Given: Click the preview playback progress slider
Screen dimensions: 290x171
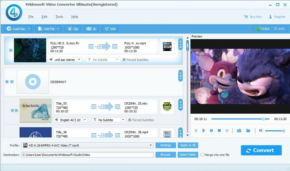Looking at the screenshot, I should [x=240, y=119].
